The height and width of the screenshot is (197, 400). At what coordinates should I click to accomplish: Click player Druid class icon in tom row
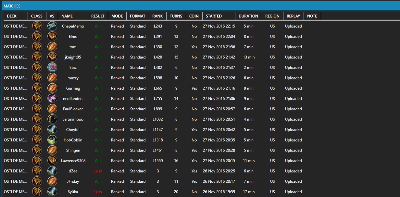[37, 47]
